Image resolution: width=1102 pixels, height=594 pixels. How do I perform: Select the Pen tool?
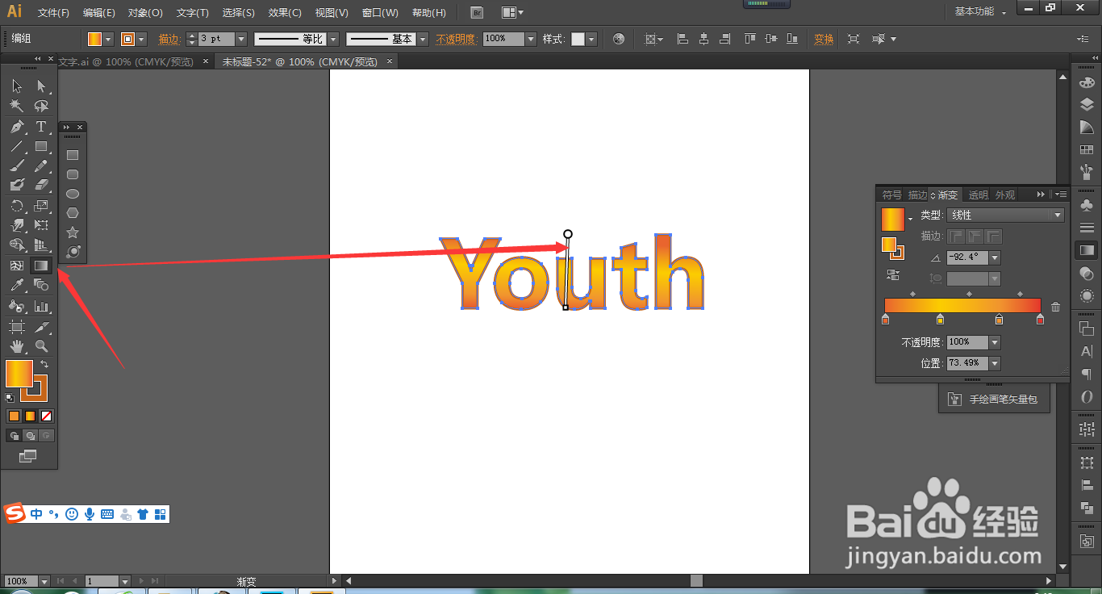click(17, 127)
